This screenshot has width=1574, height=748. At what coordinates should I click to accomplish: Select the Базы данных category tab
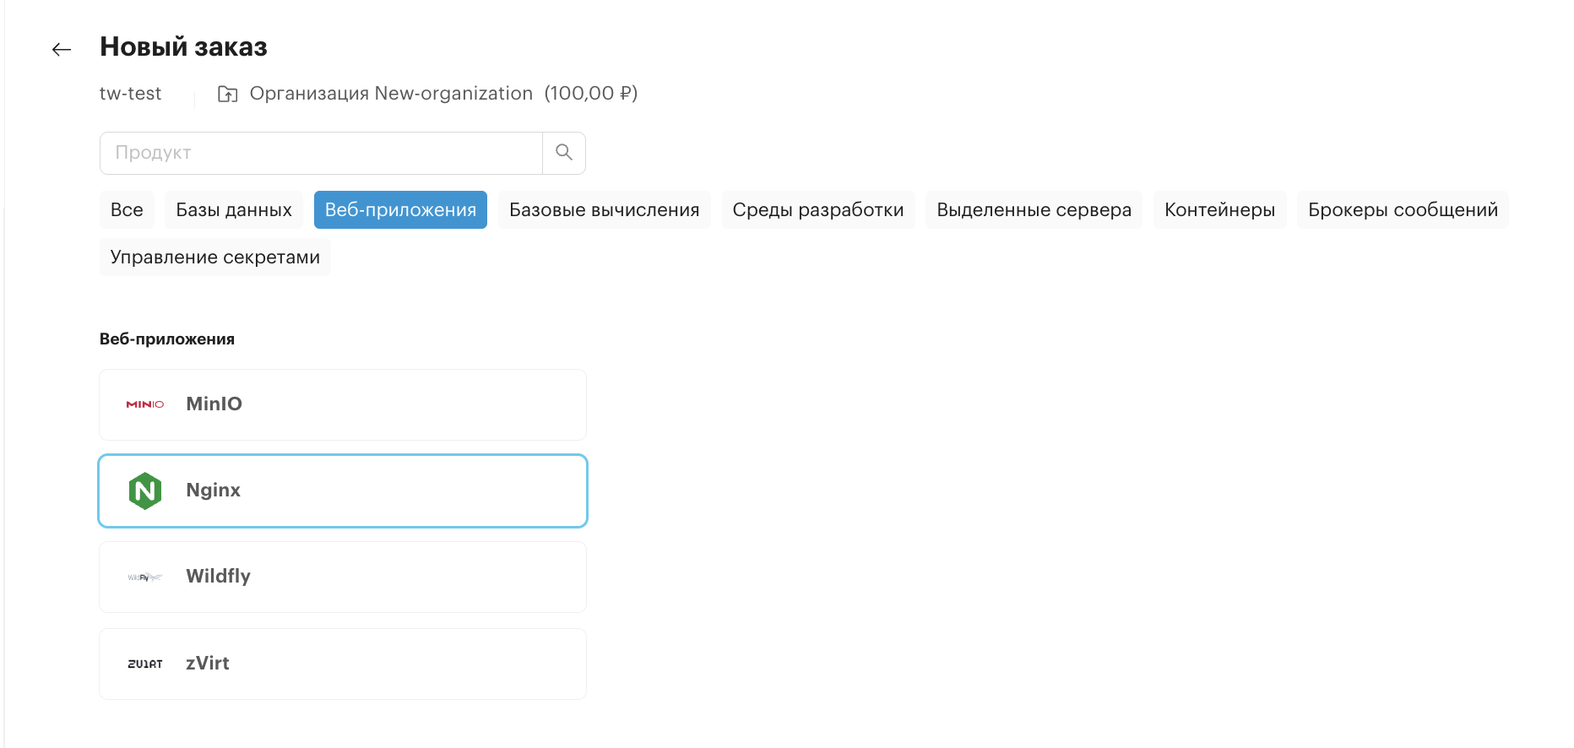[234, 209]
